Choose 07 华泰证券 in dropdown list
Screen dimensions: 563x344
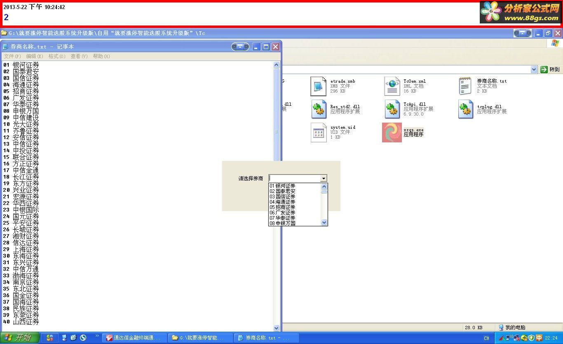pyautogui.click(x=295, y=218)
